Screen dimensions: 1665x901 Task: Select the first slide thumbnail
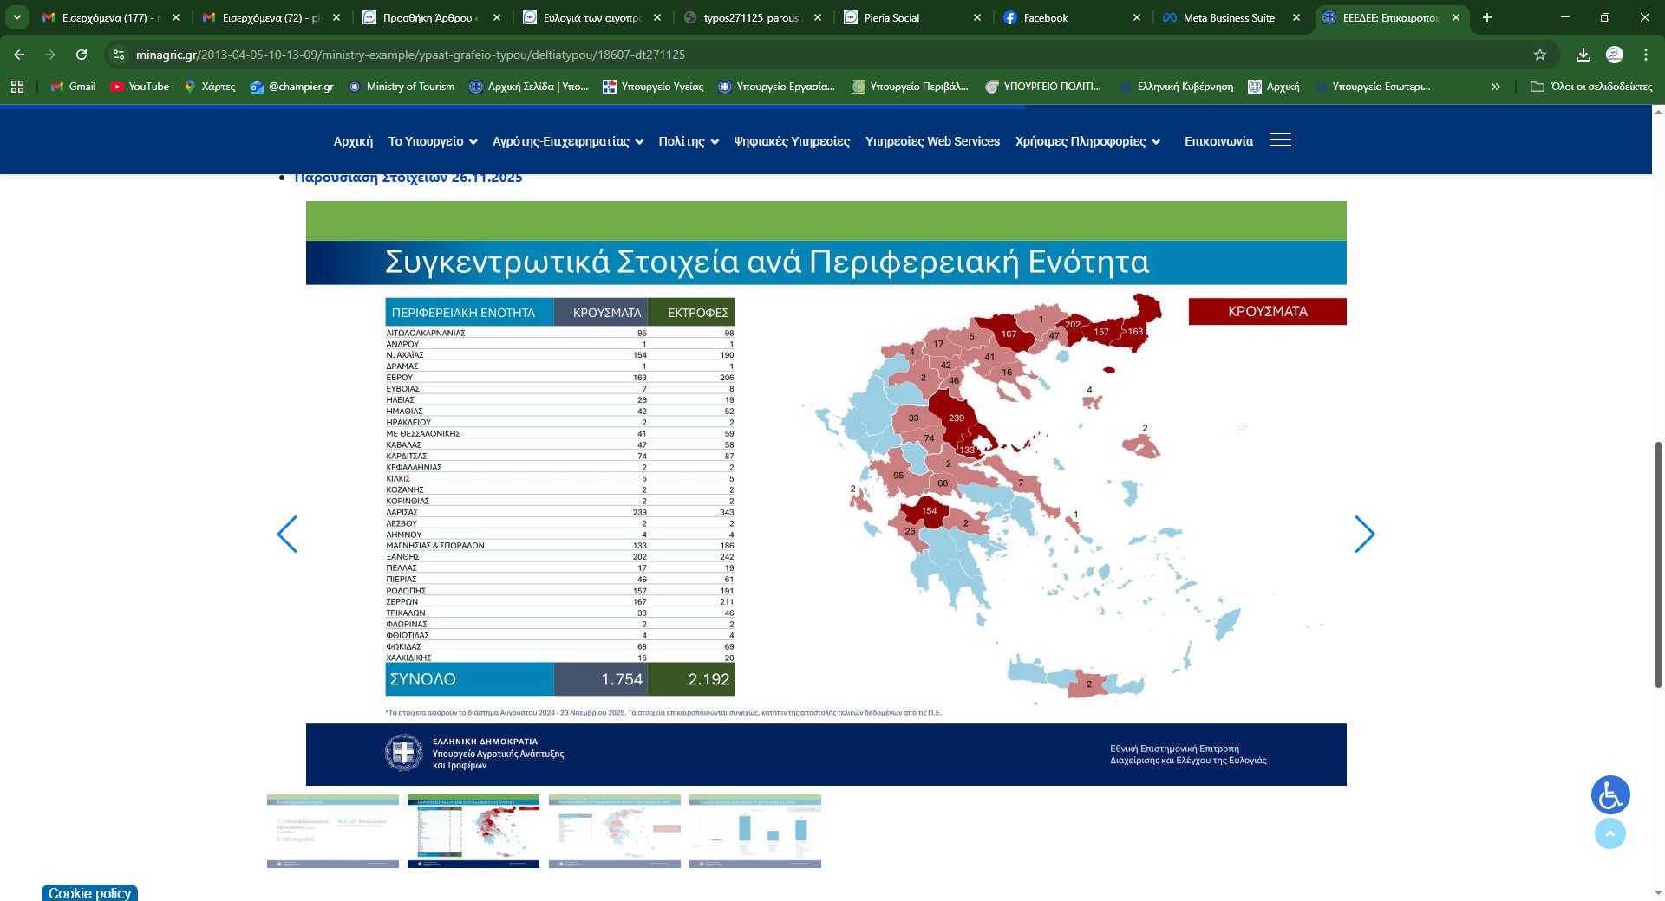pyautogui.click(x=333, y=831)
